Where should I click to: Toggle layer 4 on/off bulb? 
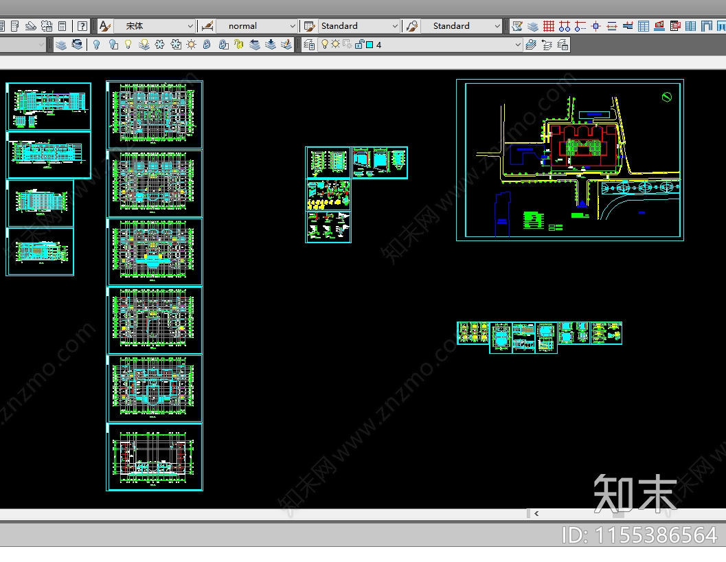coord(325,45)
